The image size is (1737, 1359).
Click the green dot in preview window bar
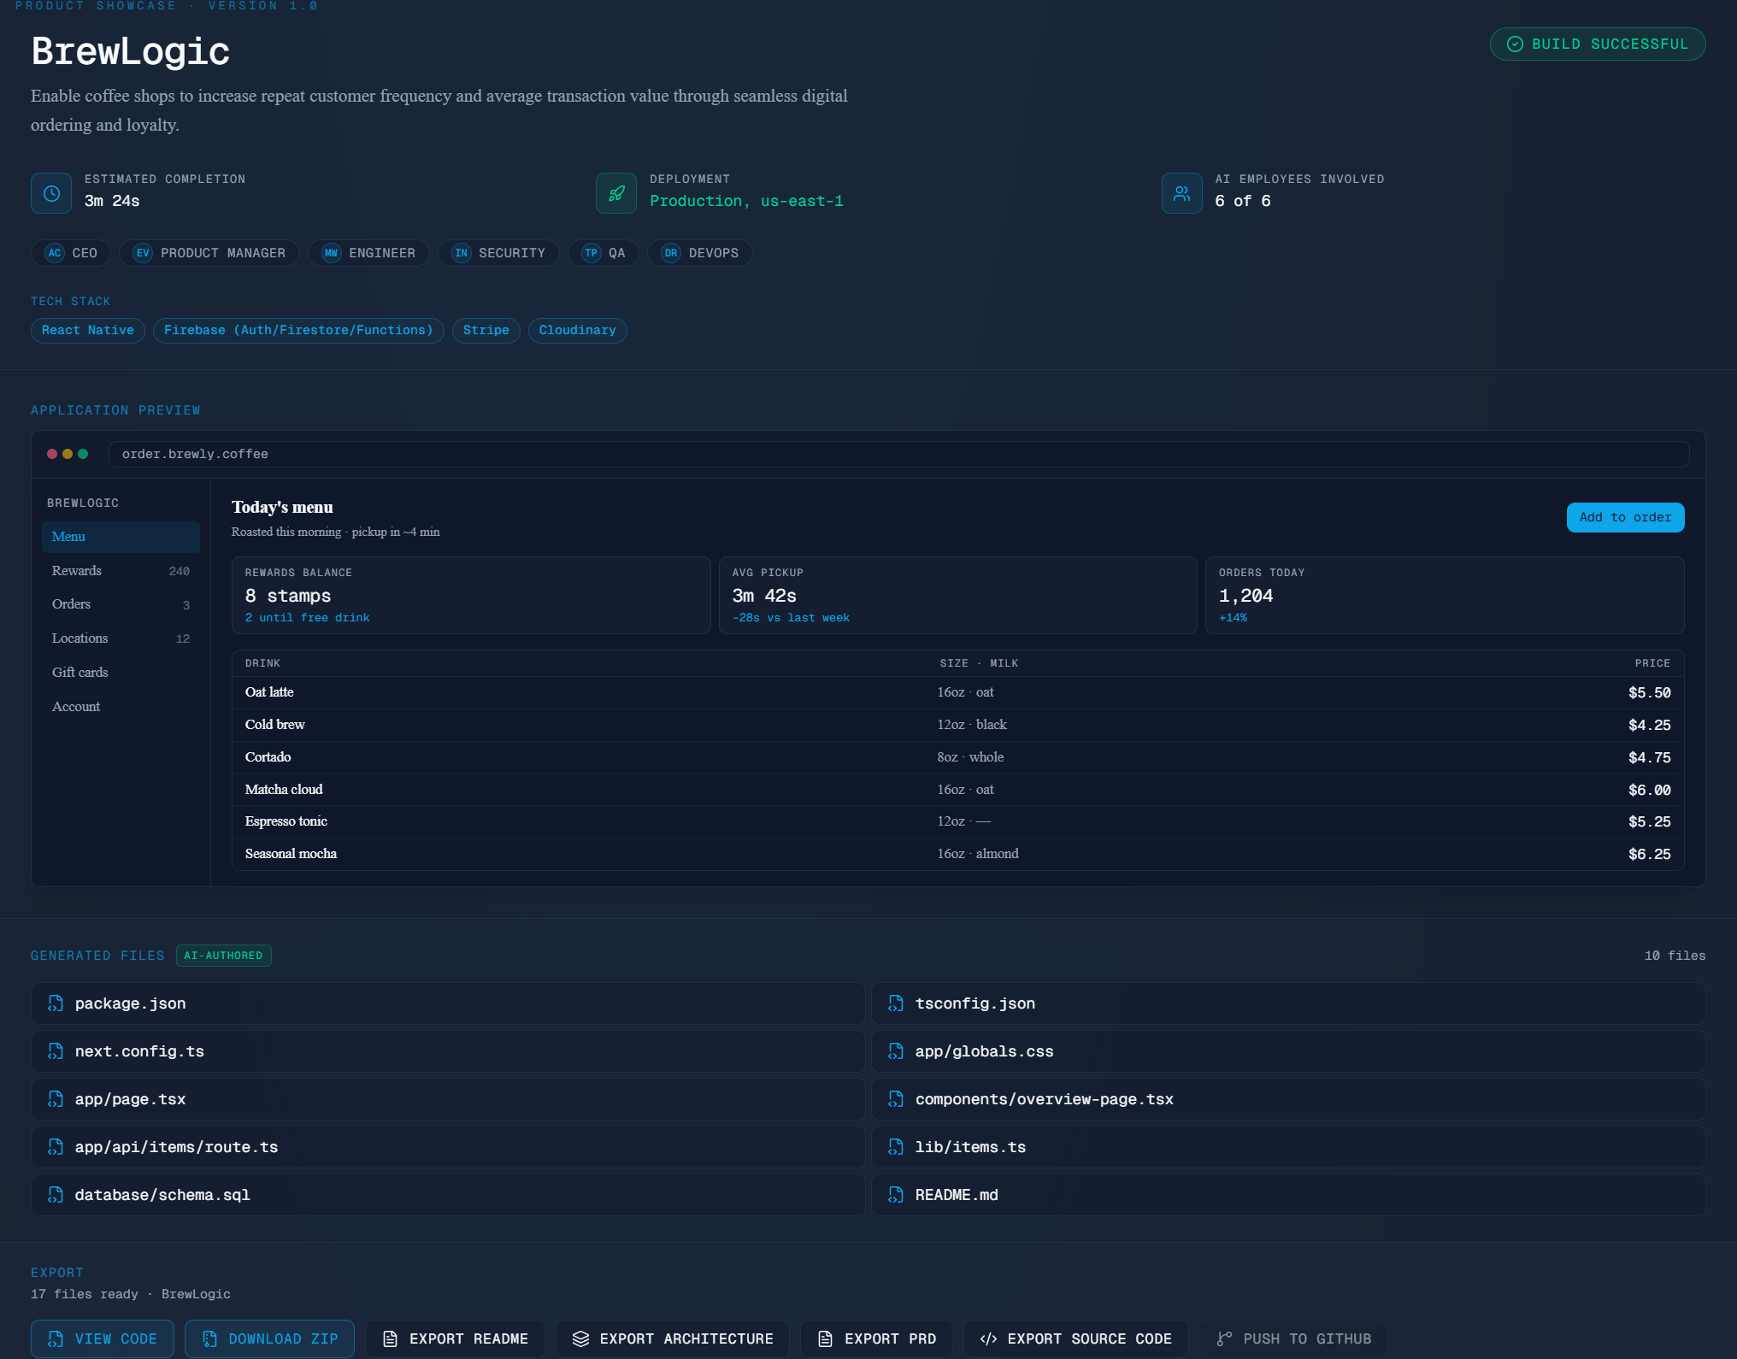83,454
